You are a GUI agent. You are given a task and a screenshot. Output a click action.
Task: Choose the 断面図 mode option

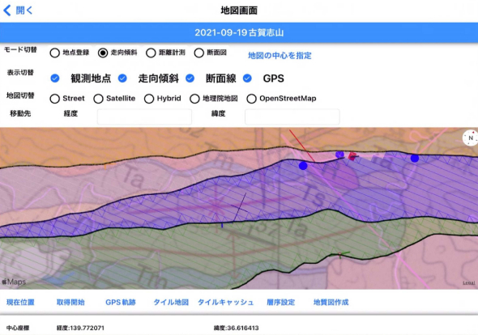[198, 53]
